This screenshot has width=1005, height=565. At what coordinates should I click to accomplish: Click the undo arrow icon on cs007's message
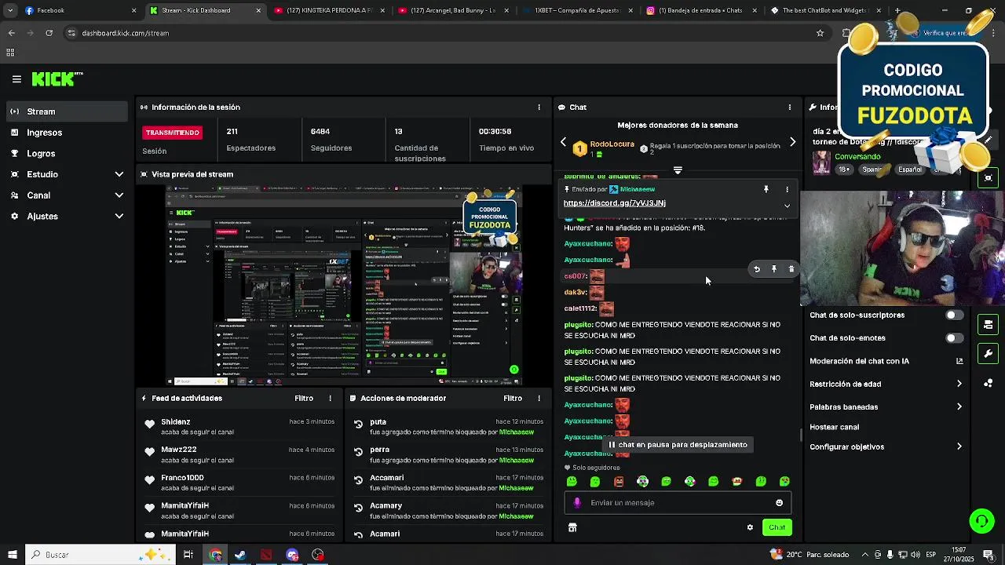tap(757, 269)
